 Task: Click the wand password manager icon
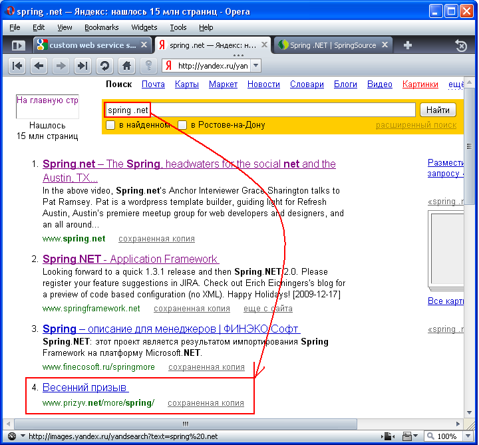(x=148, y=66)
